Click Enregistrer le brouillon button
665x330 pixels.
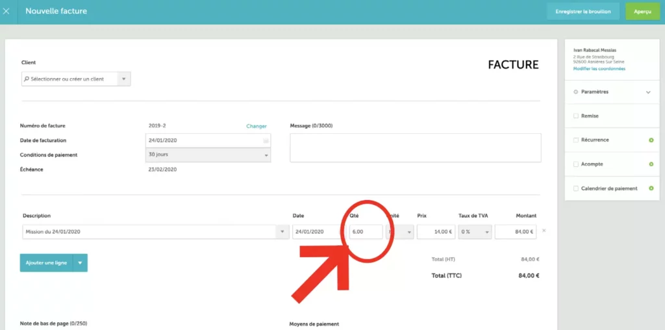pyautogui.click(x=583, y=12)
